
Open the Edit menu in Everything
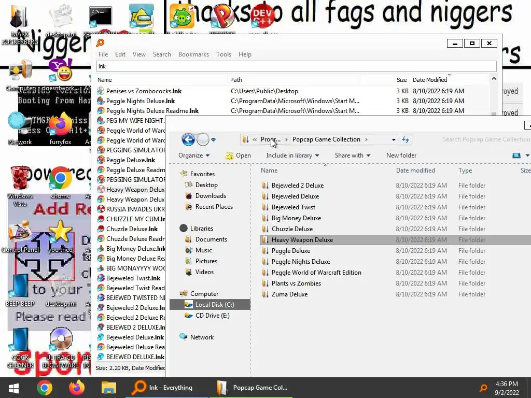(x=120, y=54)
